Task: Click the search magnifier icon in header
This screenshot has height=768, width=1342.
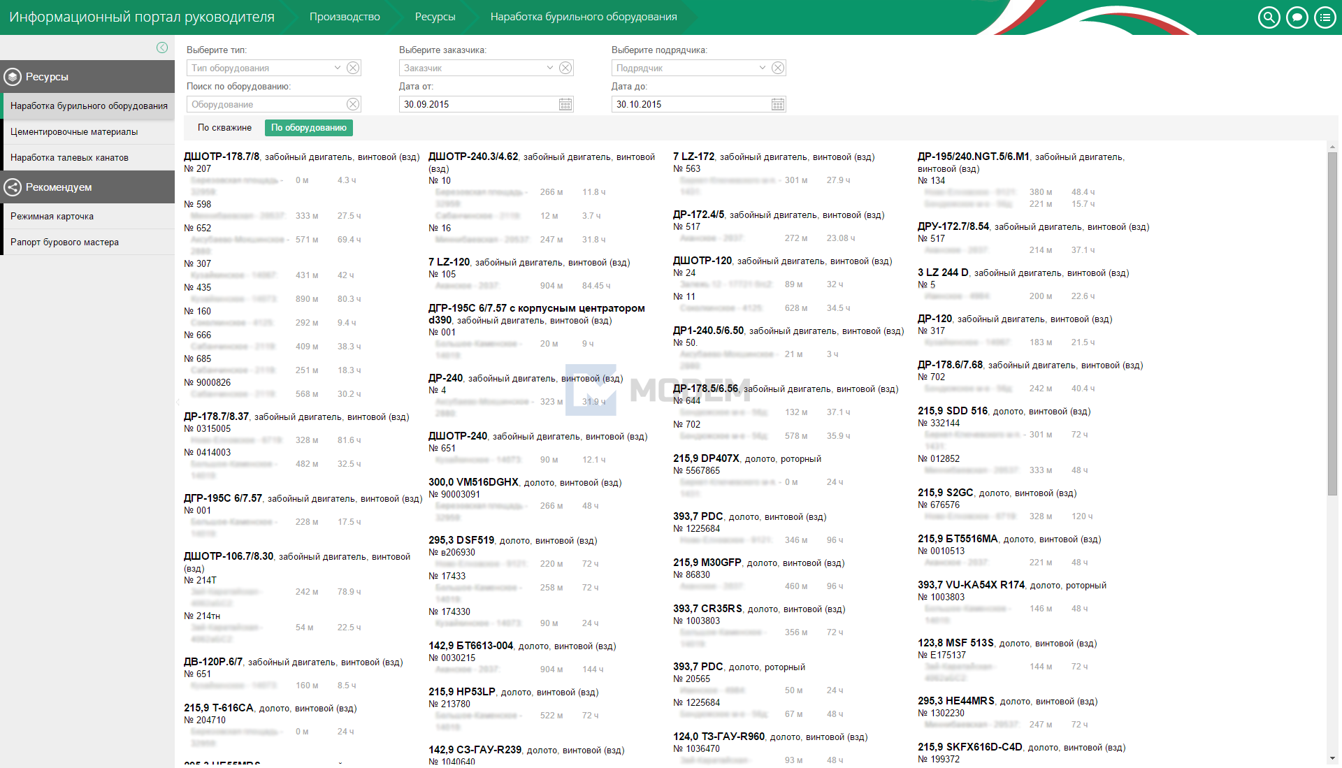Action: pyautogui.click(x=1269, y=17)
